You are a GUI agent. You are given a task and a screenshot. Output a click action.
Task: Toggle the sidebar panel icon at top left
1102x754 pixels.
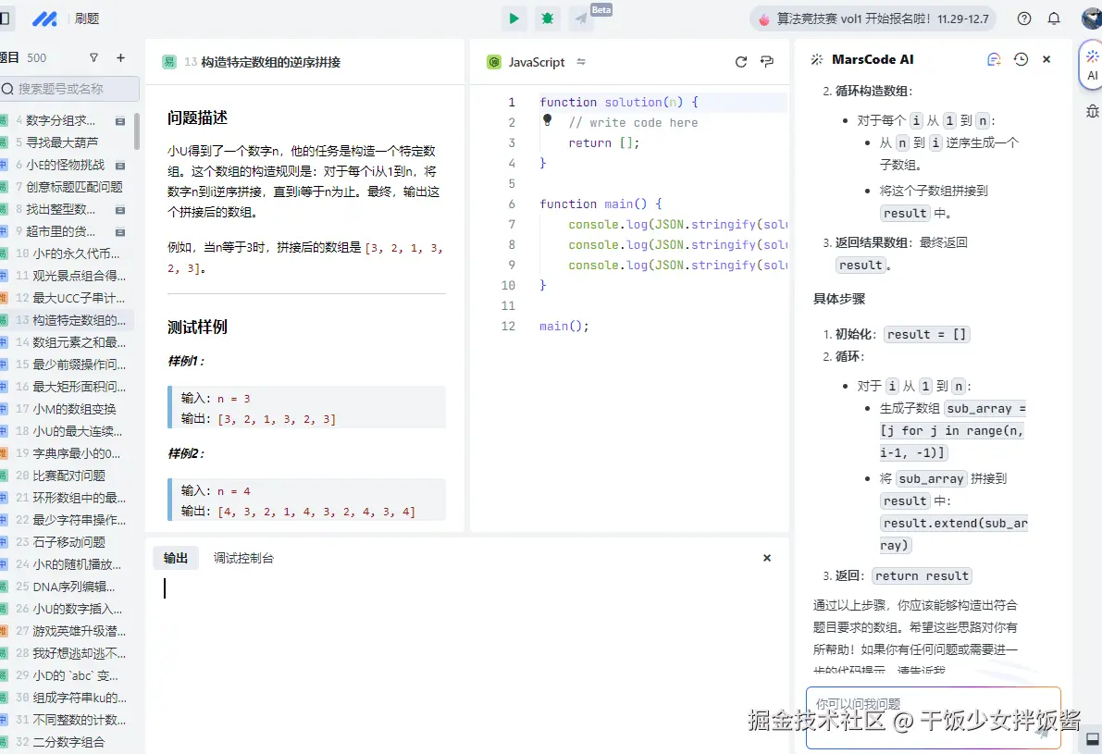5,19
